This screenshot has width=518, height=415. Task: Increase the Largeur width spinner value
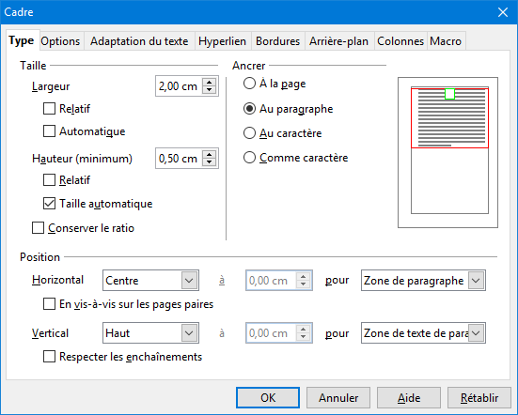pos(209,83)
